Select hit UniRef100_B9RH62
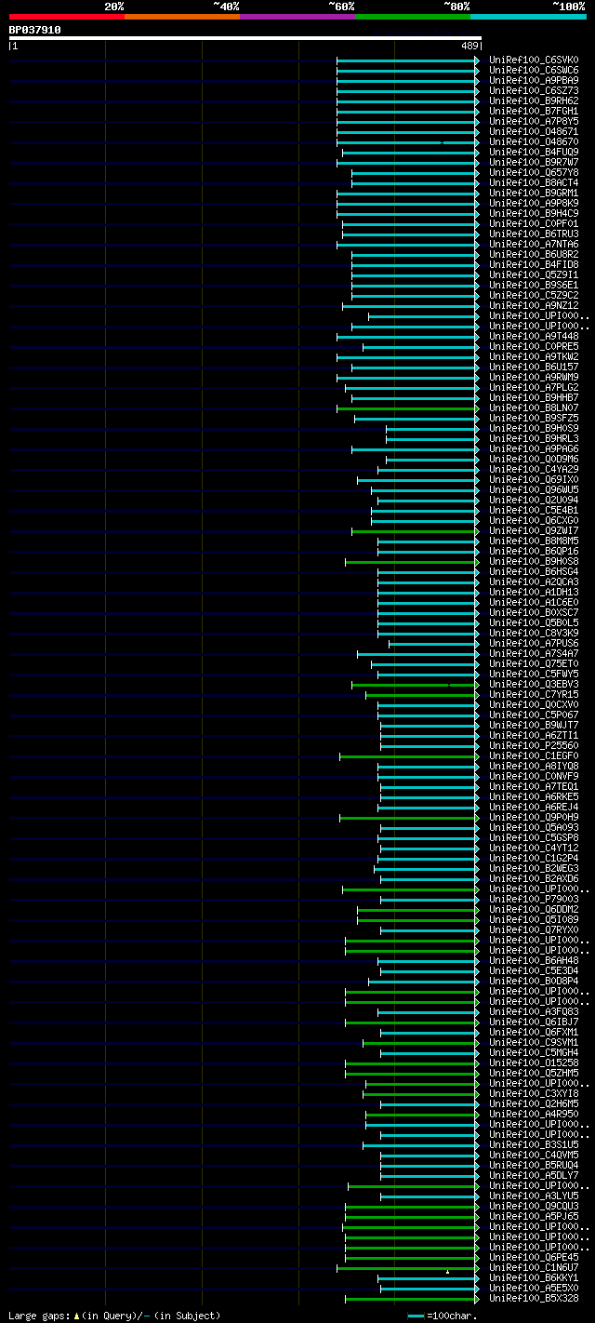 click(x=534, y=100)
